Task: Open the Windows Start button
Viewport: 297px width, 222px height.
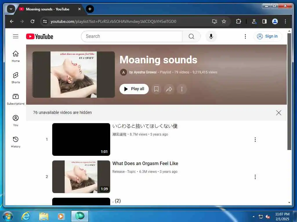Action: click(x=8, y=216)
